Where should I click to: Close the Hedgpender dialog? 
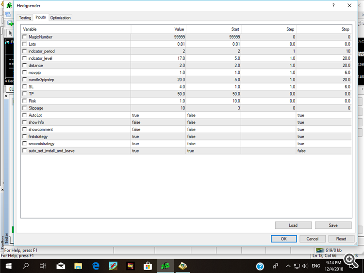[x=349, y=5]
